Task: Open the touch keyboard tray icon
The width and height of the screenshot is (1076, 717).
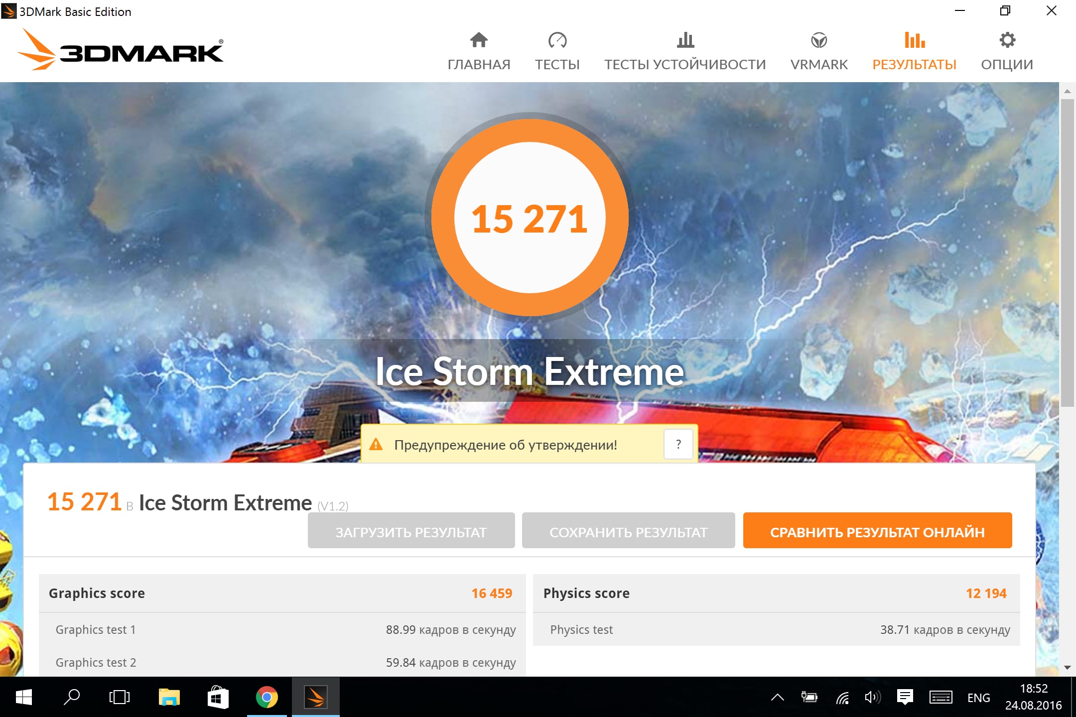Action: pyautogui.click(x=941, y=697)
